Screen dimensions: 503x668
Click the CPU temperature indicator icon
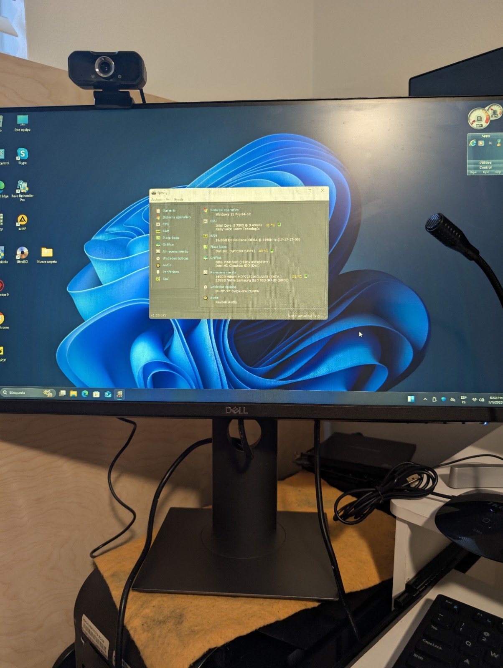click(279, 225)
